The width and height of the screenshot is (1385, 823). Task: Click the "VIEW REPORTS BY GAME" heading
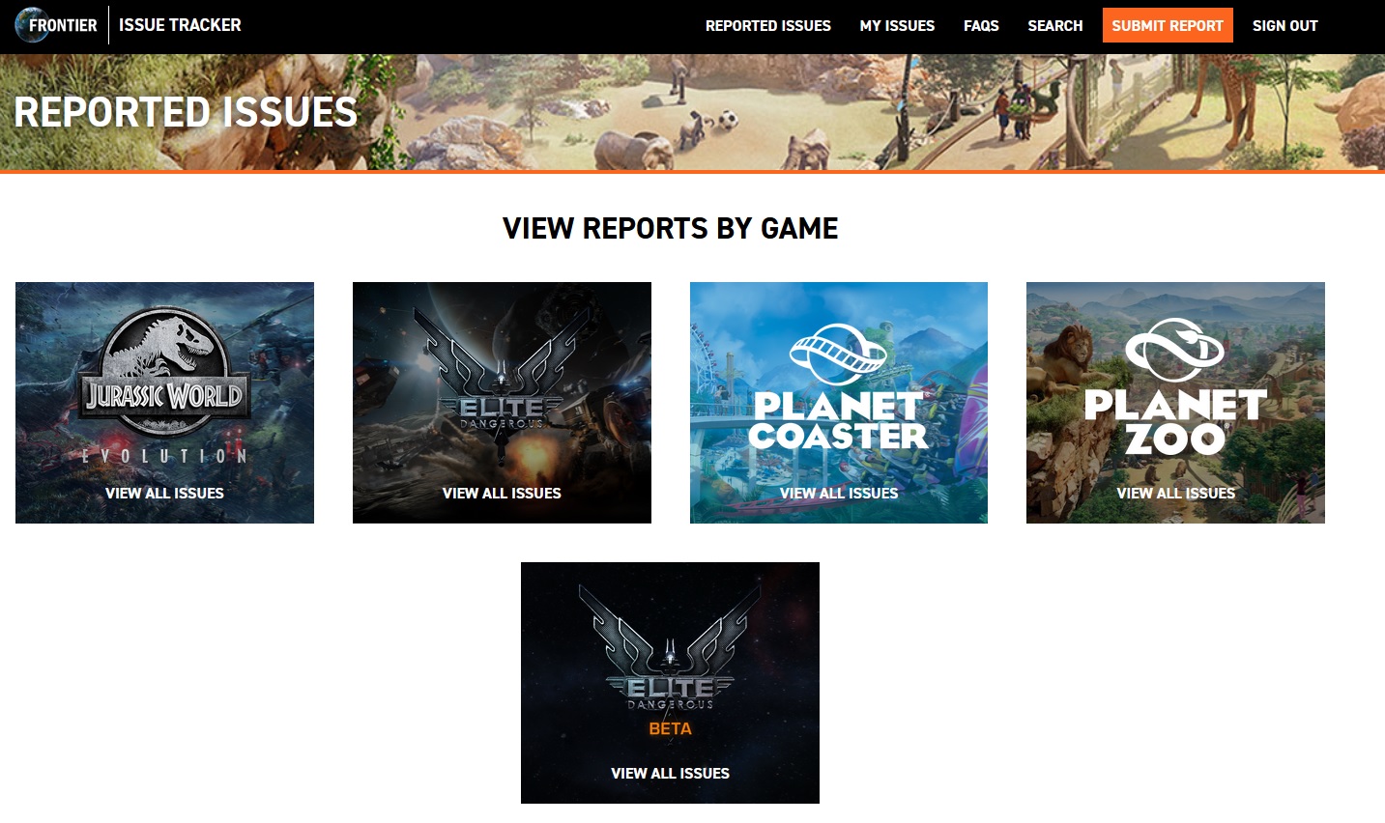(670, 228)
